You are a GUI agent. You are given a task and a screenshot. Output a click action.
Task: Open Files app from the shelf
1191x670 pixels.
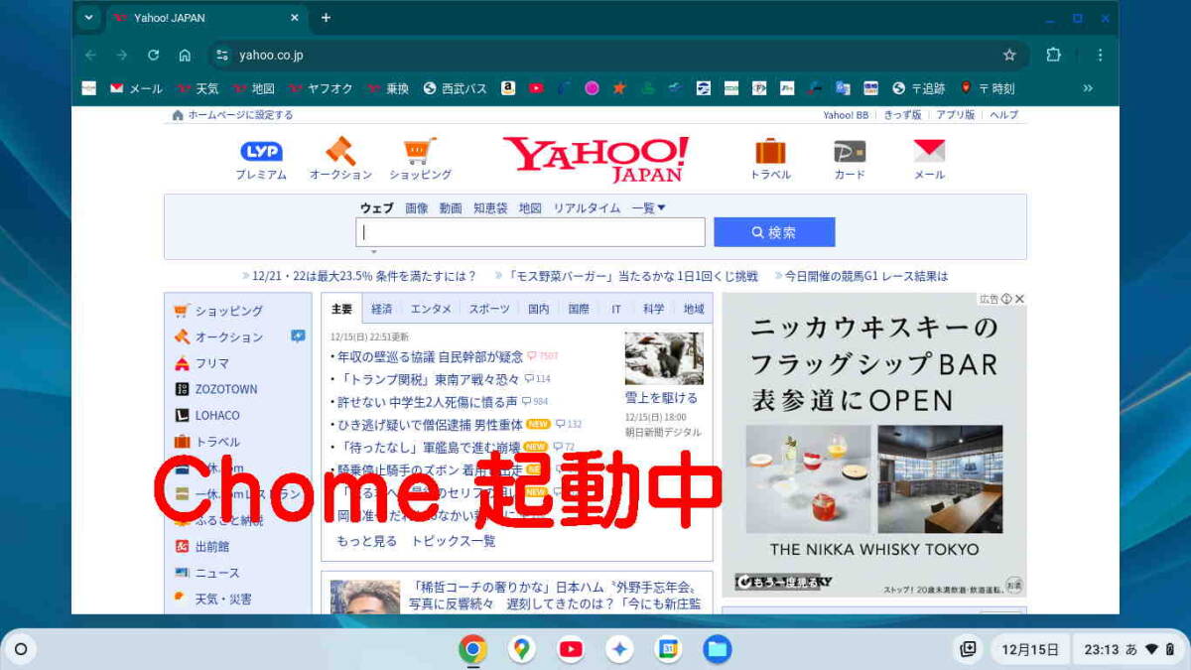717,649
